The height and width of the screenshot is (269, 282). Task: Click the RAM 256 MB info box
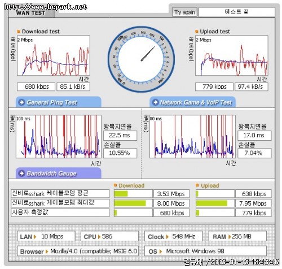coord(237,236)
